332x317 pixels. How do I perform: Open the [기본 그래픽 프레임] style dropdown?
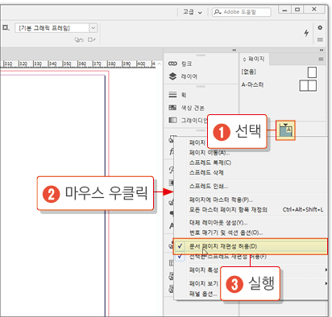[93, 28]
